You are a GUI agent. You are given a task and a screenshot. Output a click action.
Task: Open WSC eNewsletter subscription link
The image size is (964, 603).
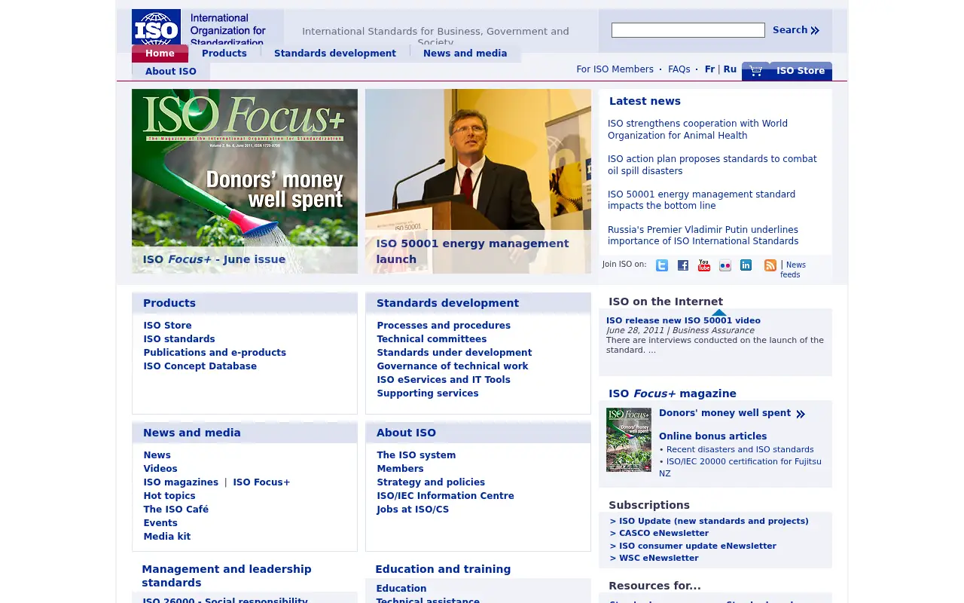pyautogui.click(x=654, y=559)
